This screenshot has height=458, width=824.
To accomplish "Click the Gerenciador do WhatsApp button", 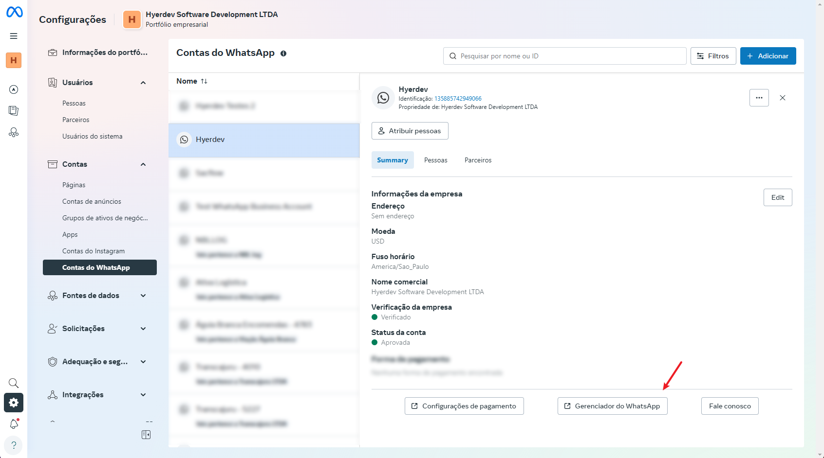I will 612,406.
